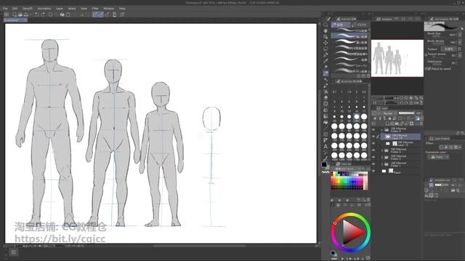Collapse the Folder 4 layer folder

tap(382, 130)
